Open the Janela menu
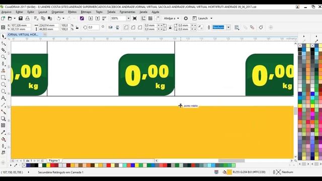The width and height of the screenshot is (322, 181). pyautogui.click(x=143, y=12)
